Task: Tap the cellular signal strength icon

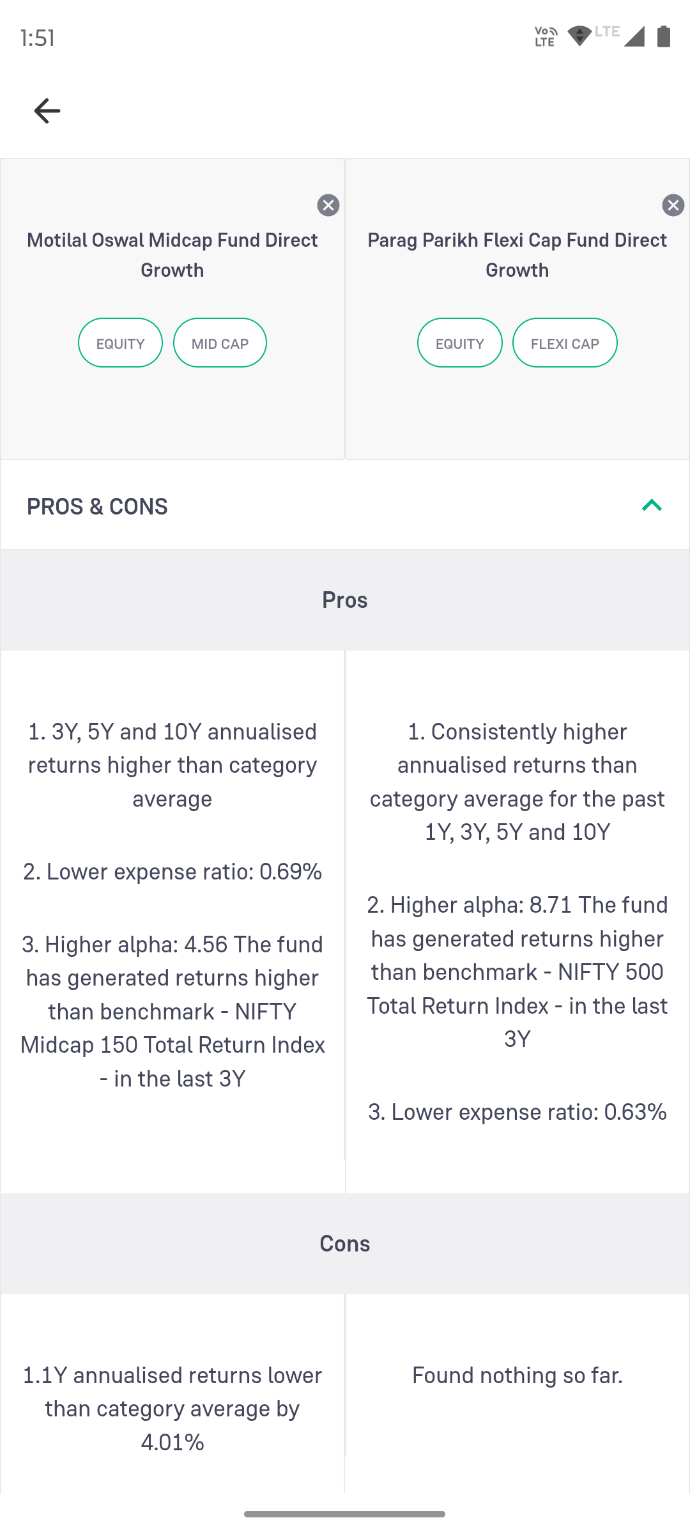Action: (x=634, y=36)
